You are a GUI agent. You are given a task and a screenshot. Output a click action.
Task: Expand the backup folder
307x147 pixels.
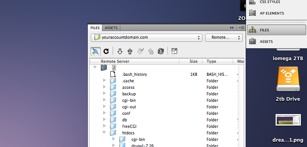click(104, 93)
